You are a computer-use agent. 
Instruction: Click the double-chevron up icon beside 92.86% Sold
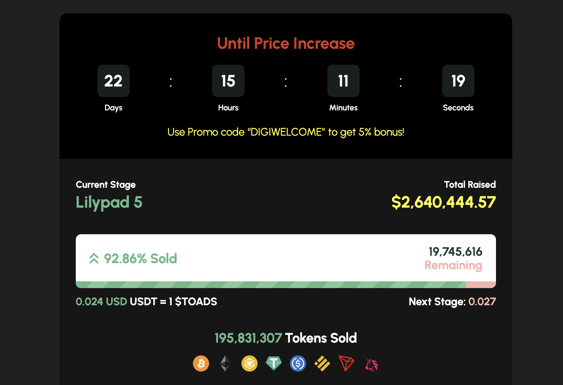pyautogui.click(x=94, y=258)
